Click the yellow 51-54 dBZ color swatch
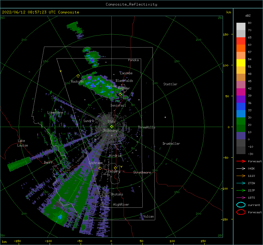263x245 pixels. (x=241, y=63)
